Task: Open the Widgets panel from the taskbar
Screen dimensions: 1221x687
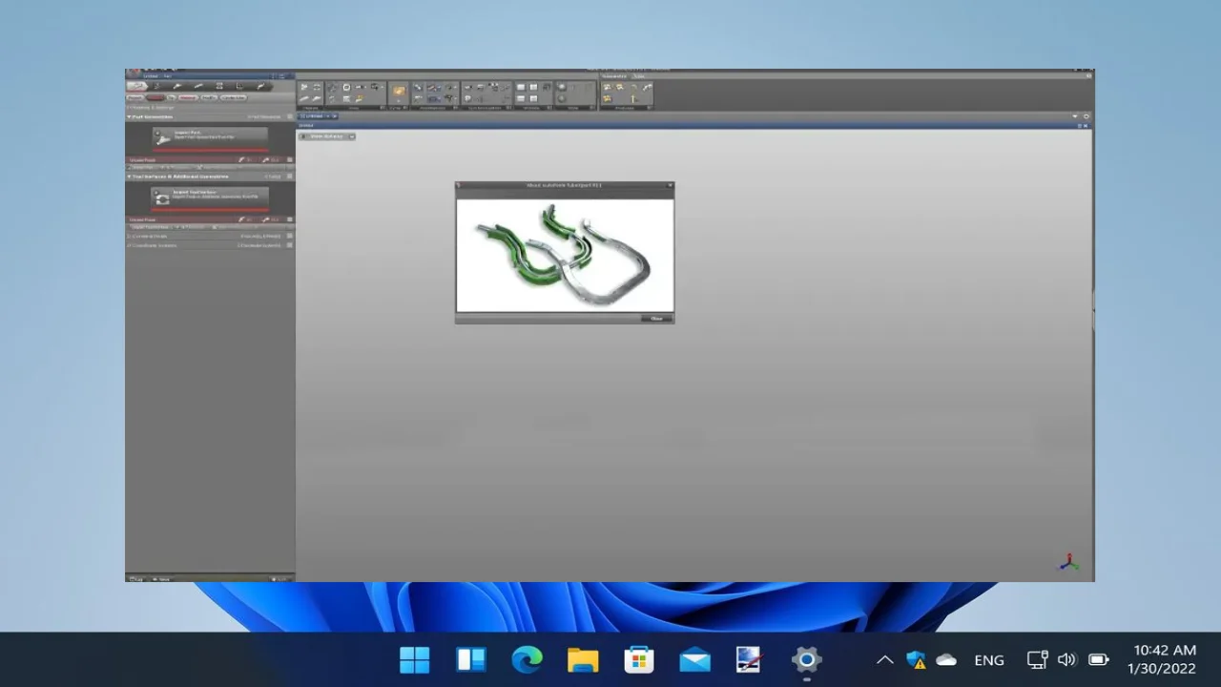Action: (x=471, y=659)
